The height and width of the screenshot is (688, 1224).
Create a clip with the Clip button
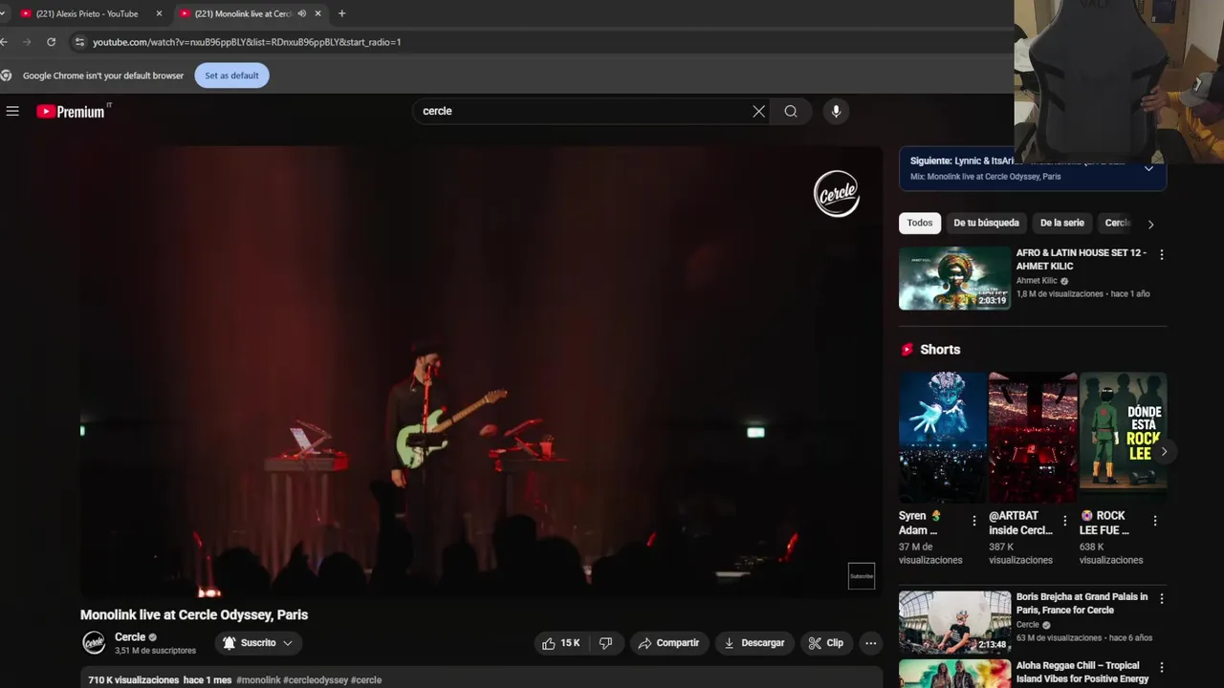pos(826,643)
